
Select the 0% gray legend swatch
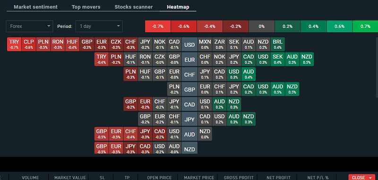point(262,26)
